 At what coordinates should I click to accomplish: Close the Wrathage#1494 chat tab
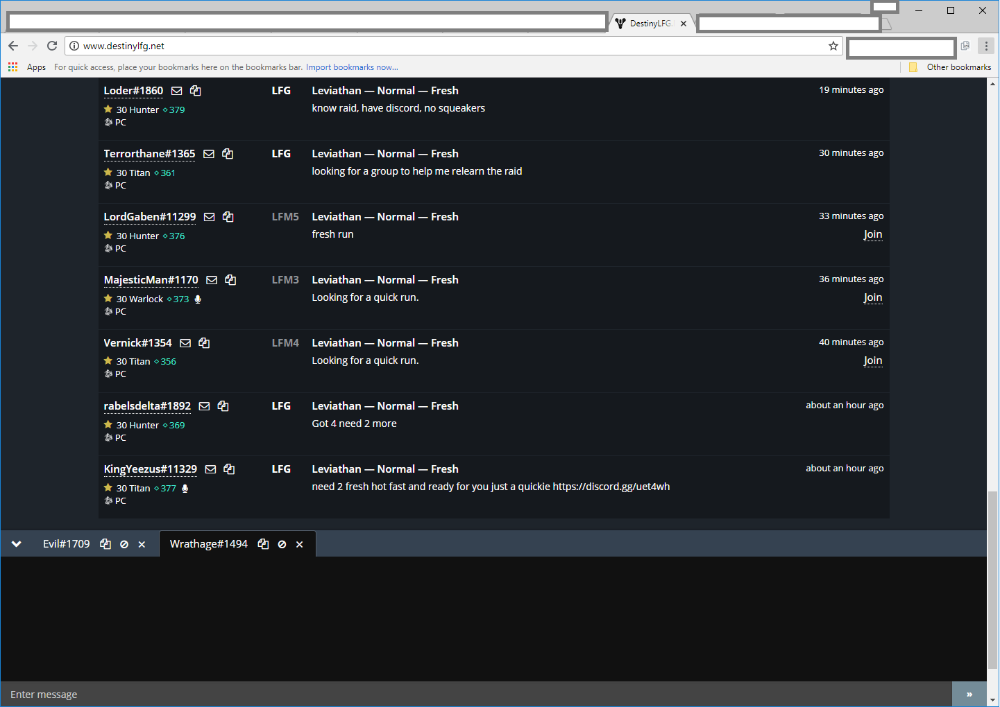click(300, 545)
